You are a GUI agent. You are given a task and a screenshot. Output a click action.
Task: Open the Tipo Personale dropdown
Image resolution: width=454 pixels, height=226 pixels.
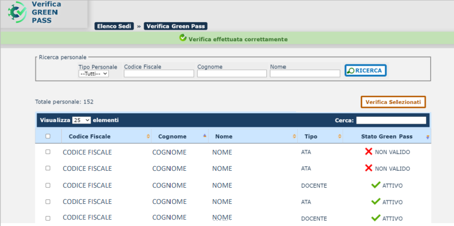click(93, 74)
